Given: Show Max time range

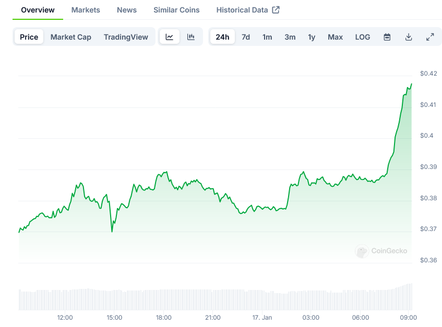Looking at the screenshot, I should (x=335, y=37).
